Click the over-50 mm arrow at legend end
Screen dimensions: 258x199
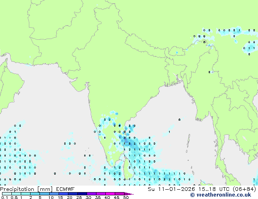(129, 194)
